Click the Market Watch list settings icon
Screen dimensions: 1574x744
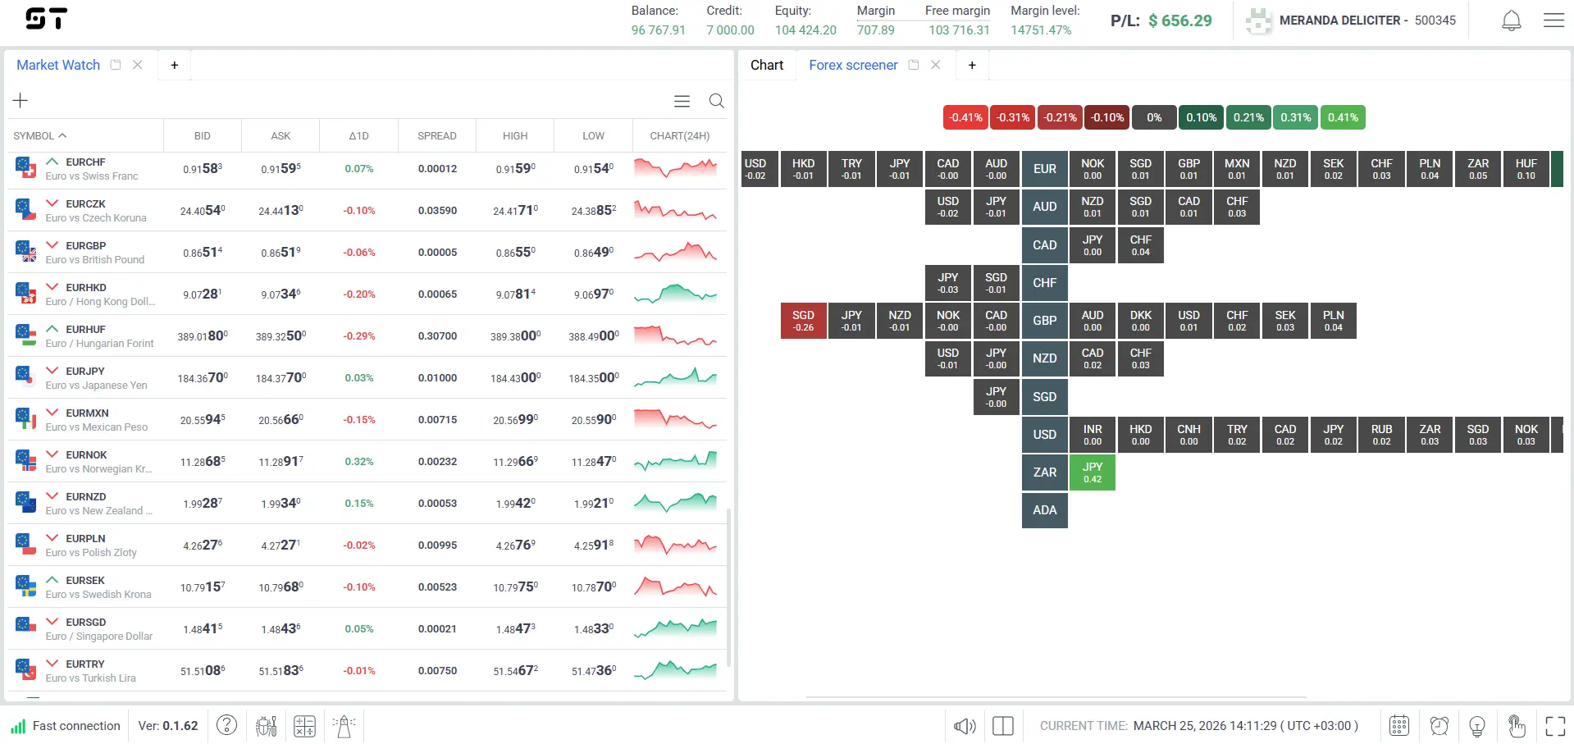click(x=682, y=101)
